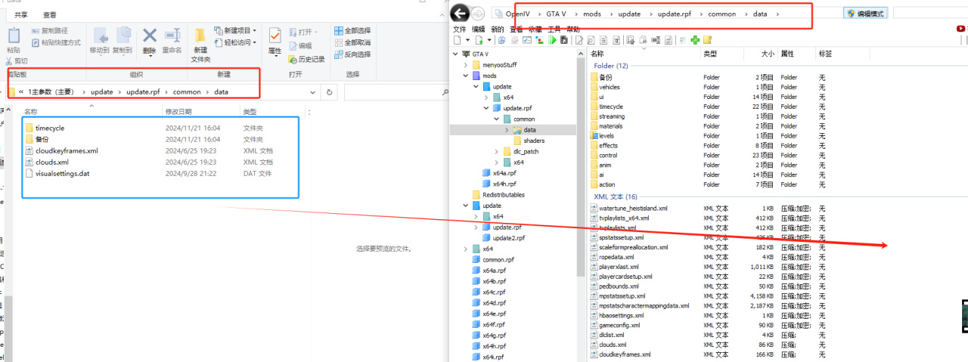
Task: Open Share (共享) tab in Explorer ribbon
Action: point(21,14)
